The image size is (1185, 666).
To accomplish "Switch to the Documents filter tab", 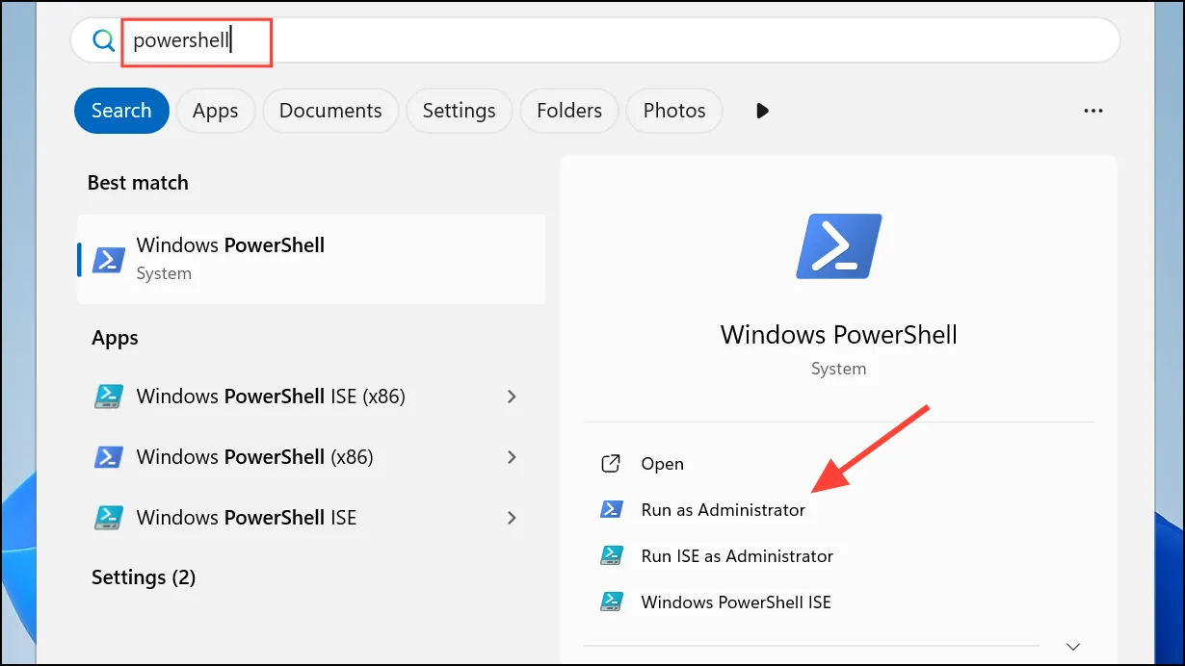I will coord(330,111).
